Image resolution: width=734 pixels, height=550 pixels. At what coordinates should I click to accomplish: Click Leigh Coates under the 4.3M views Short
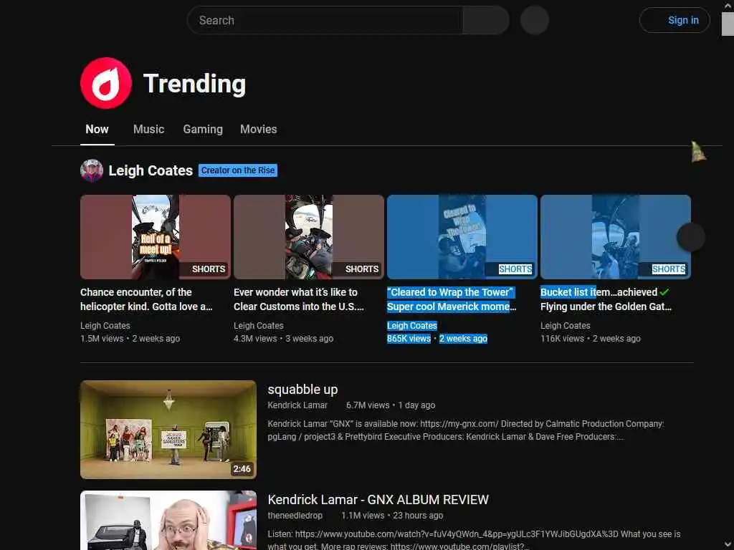pos(258,326)
